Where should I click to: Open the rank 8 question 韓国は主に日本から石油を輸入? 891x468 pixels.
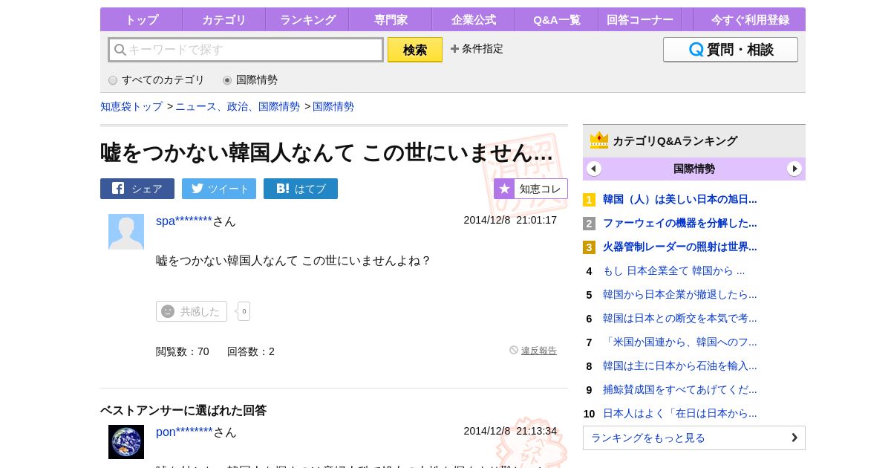680,365
